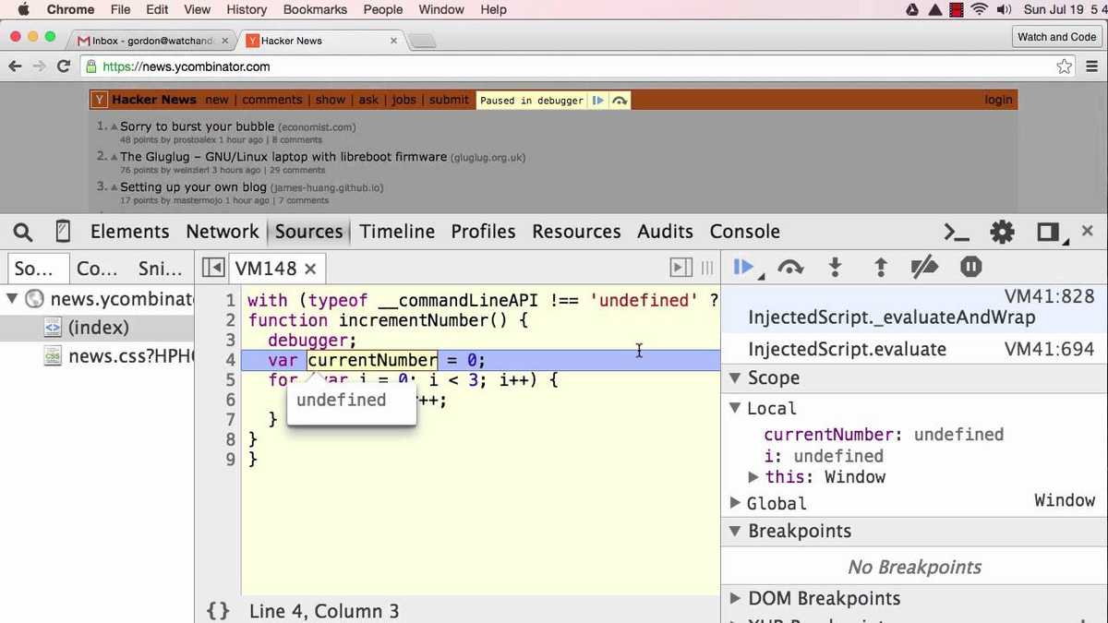This screenshot has width=1108, height=623.
Task: Deactivate all breakpoints
Action: (924, 267)
